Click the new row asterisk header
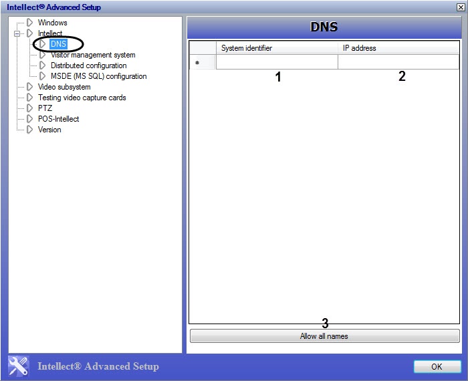Viewport: 468px width, 381px height. tap(203, 62)
